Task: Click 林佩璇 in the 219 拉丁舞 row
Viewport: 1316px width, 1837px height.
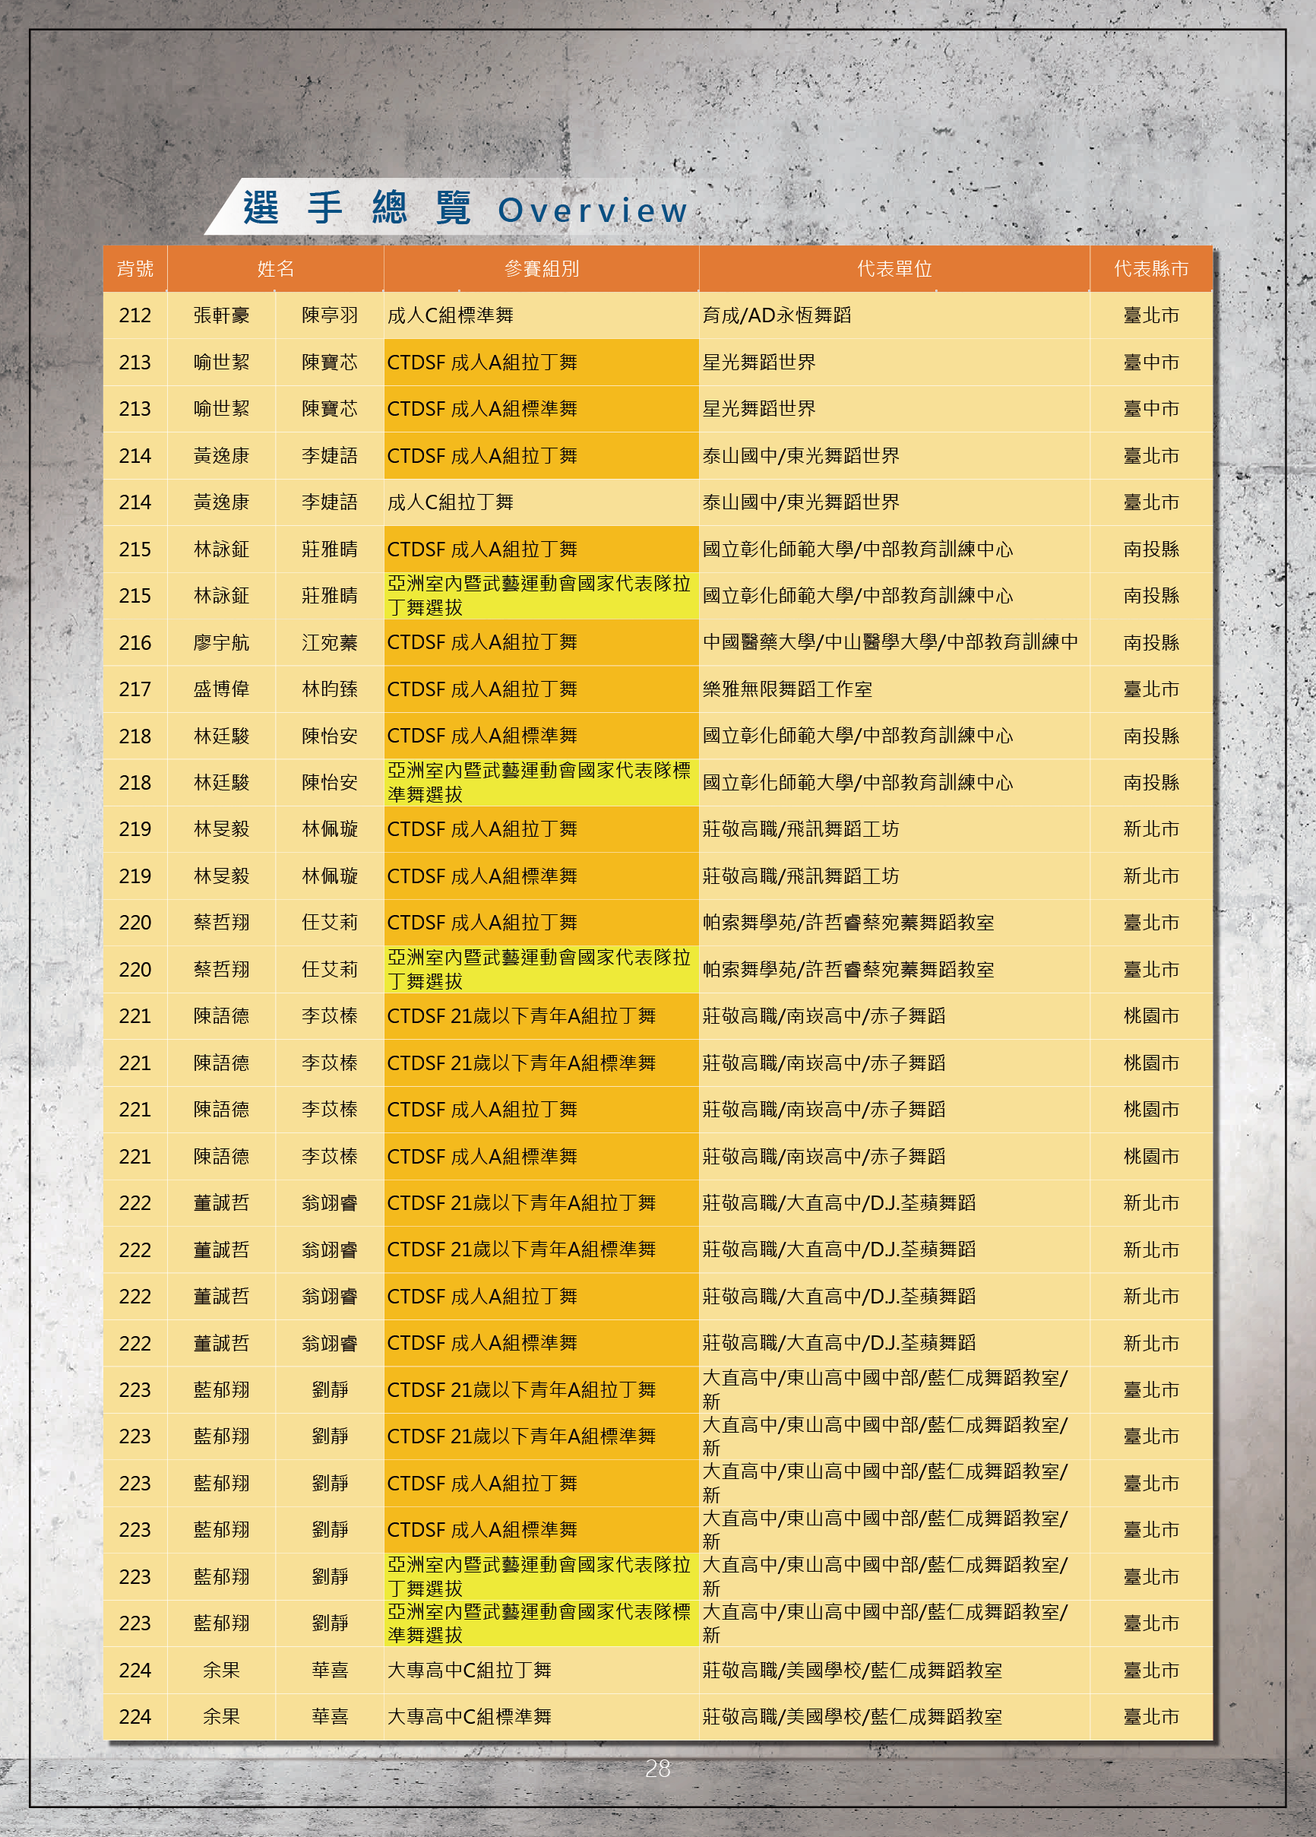Action: pyautogui.click(x=330, y=829)
